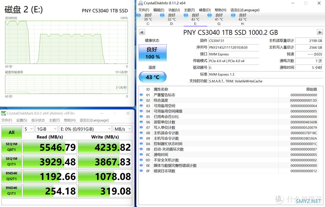Open test count dropdown showing 5
Viewport: 325px width, 207px height.
pos(28,129)
